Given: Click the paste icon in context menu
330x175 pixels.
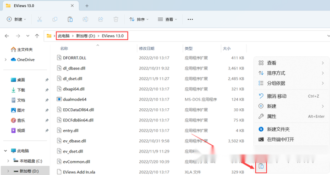Looking at the screenshot, I should coord(261,166).
